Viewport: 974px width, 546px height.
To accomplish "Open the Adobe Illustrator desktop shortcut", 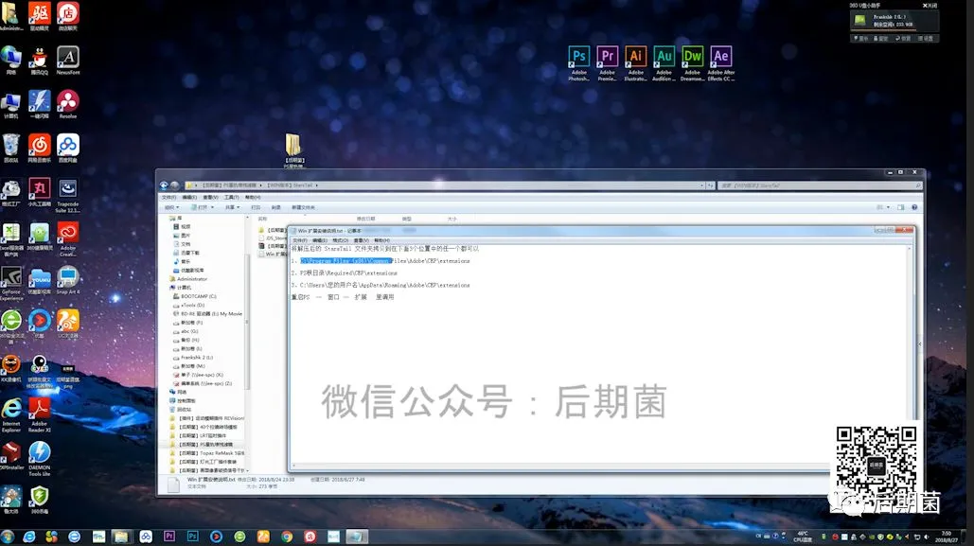I will tap(635, 63).
